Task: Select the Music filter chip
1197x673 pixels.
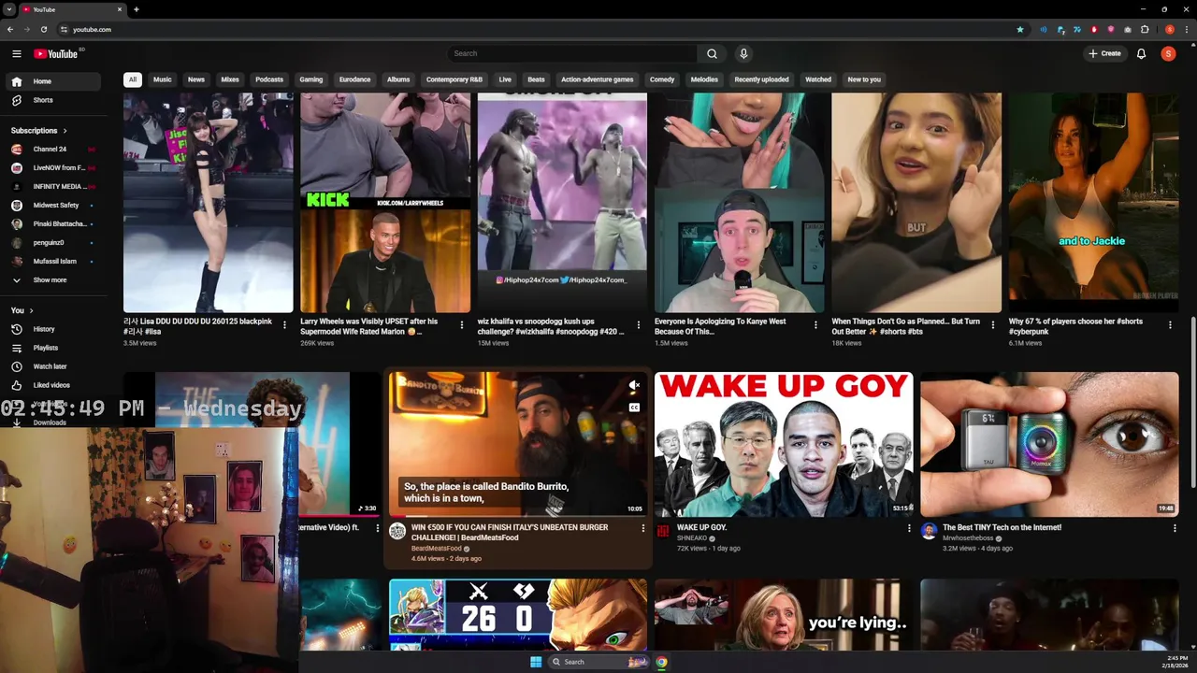Action: click(x=163, y=79)
